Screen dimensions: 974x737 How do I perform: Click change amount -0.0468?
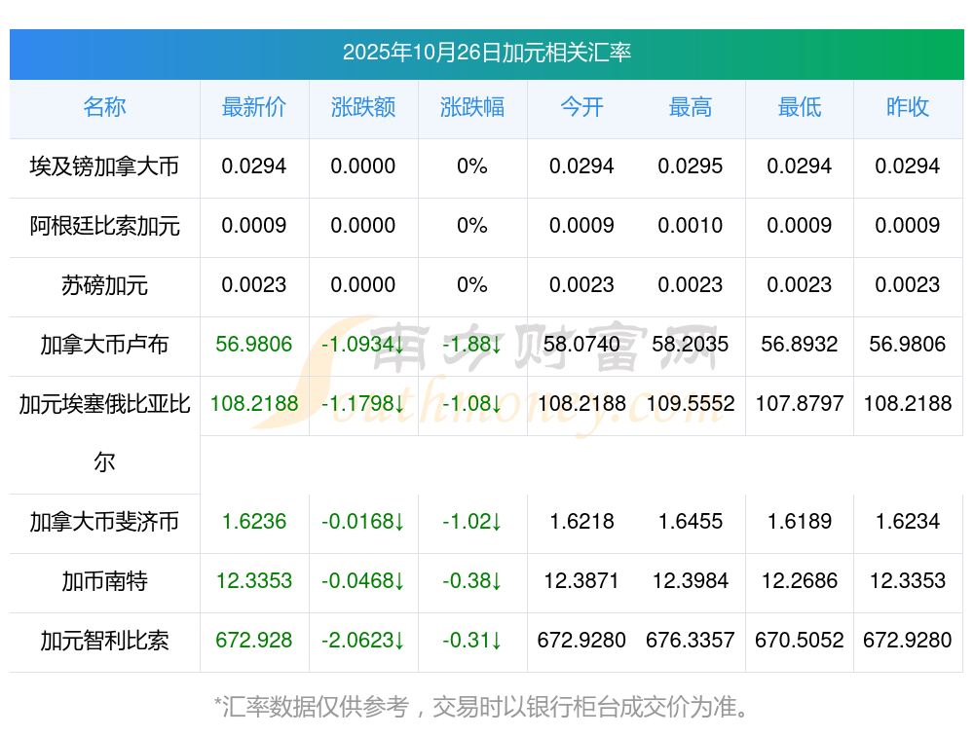point(362,581)
